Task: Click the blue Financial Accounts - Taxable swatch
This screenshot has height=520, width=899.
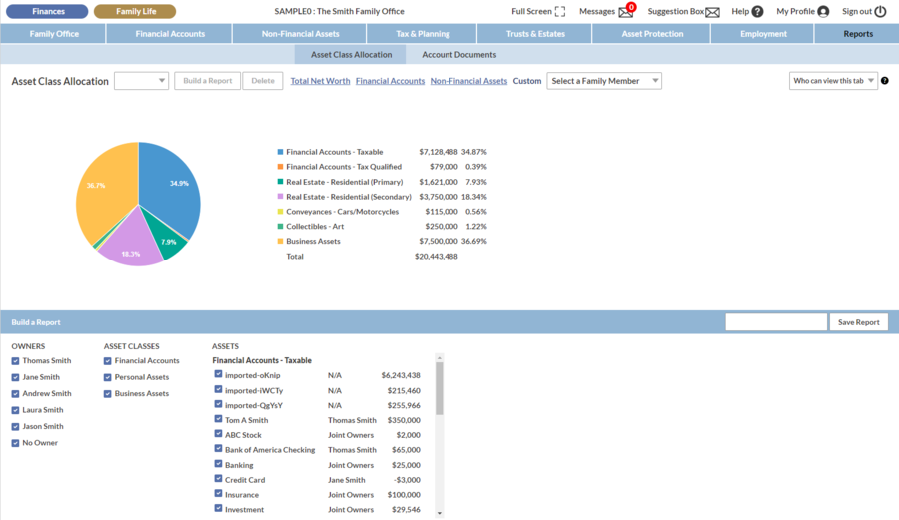Action: click(280, 152)
